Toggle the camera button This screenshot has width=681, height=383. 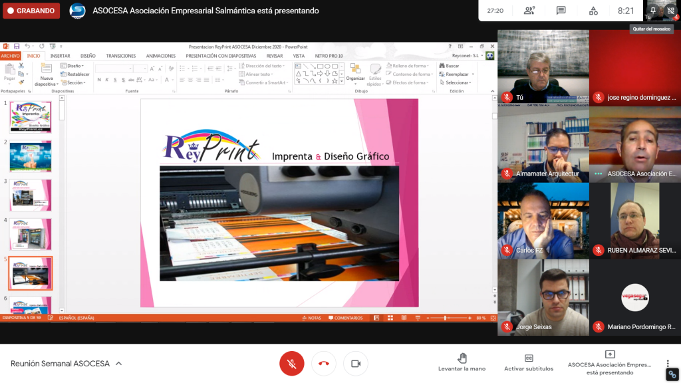[x=356, y=364]
